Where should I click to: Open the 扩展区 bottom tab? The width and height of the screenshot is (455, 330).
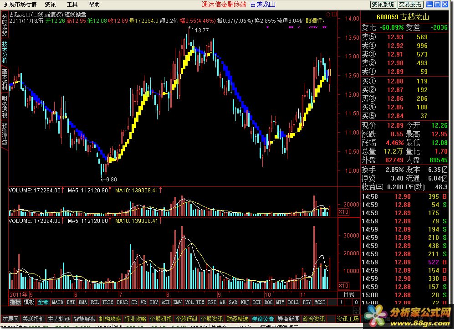[x=10, y=319]
